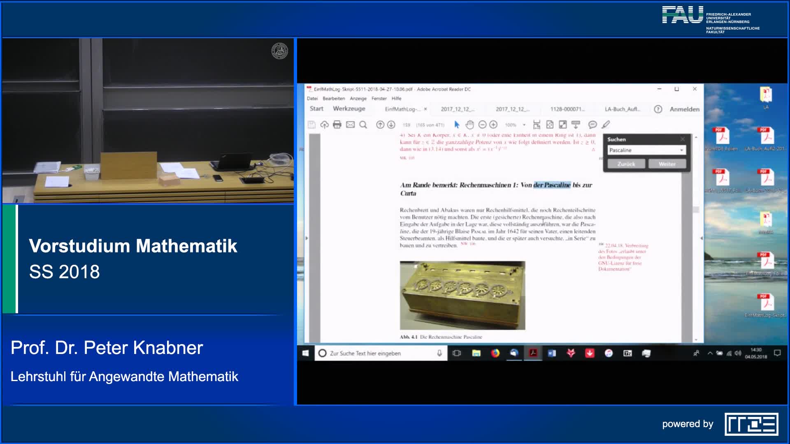This screenshot has width=790, height=444.
Task: Click the document vertical scrollbar
Action: coord(696,210)
